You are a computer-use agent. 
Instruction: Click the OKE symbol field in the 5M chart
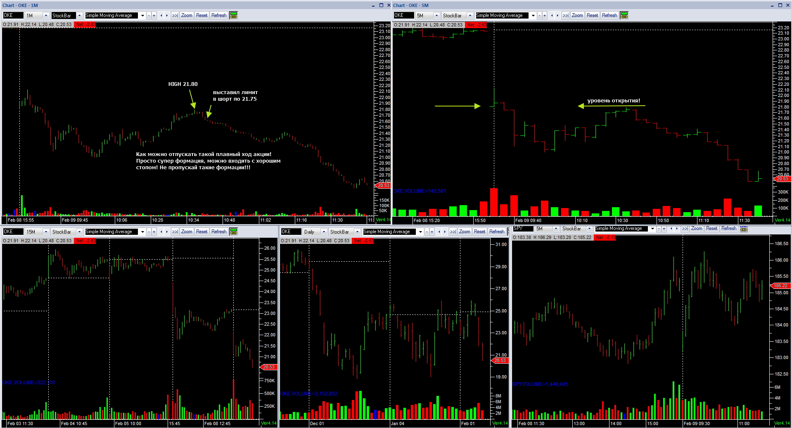pos(403,15)
